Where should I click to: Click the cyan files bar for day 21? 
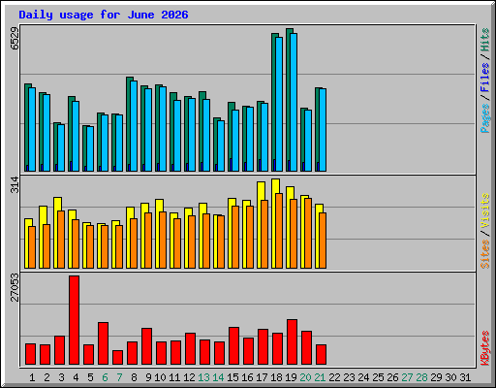323,130
